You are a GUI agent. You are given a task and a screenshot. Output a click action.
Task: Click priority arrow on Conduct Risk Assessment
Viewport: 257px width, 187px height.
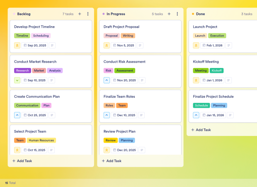coord(107,80)
